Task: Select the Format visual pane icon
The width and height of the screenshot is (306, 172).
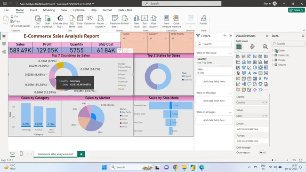Action: (x=252, y=47)
